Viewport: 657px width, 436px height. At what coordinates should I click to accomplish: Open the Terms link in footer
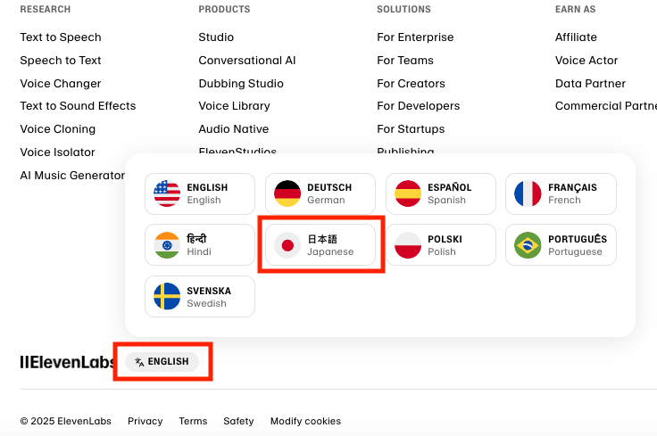click(193, 421)
